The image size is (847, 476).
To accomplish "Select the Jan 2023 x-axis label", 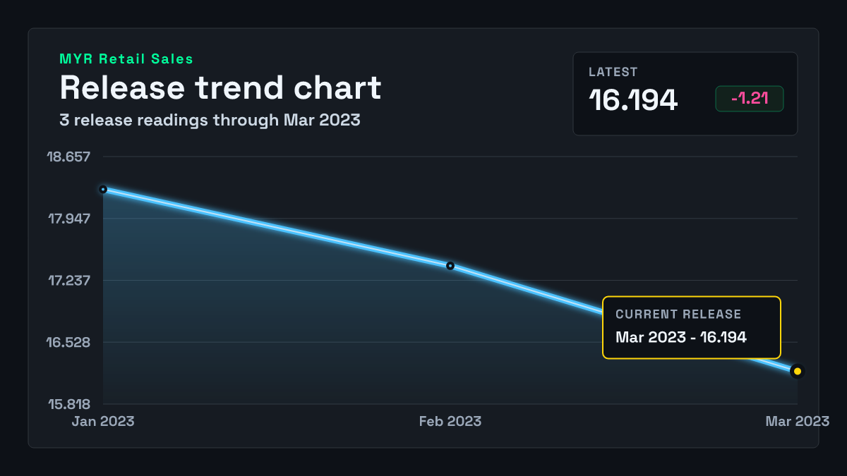I will pos(103,421).
